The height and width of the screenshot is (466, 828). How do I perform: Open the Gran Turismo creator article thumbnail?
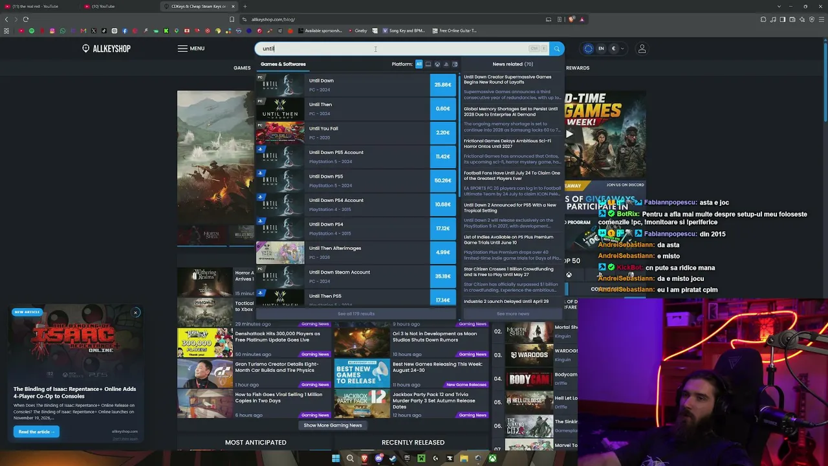tap(205, 373)
